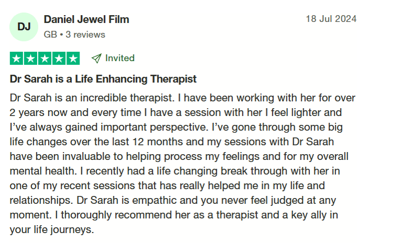Click the DJ avatar circle

[24, 27]
